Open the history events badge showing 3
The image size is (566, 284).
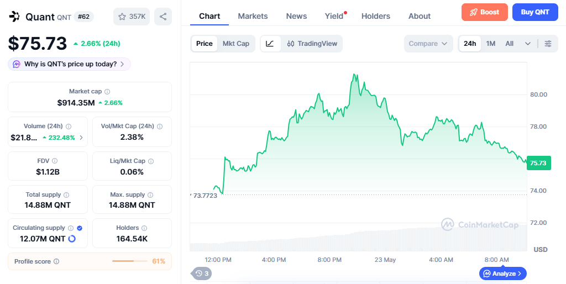point(202,274)
